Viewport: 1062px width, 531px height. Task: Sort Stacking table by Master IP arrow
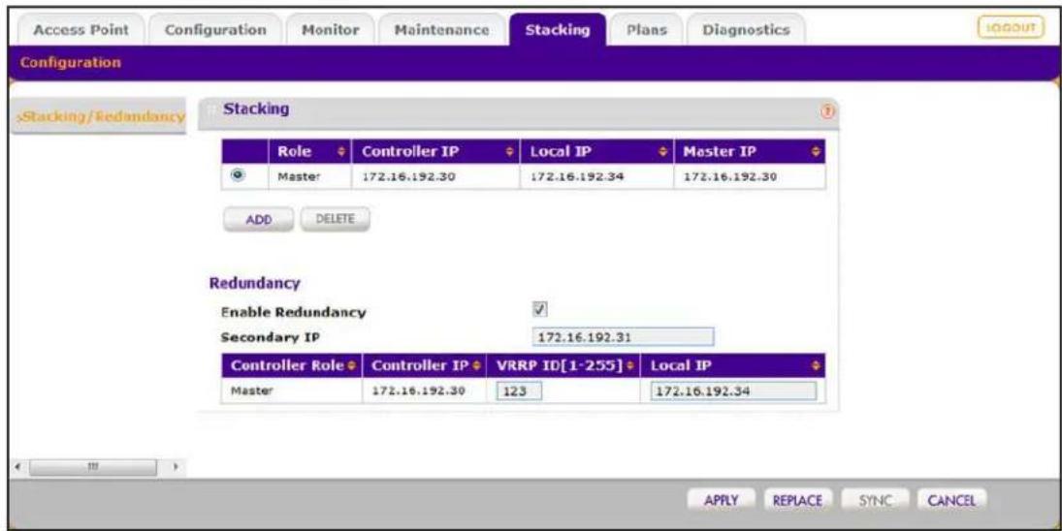click(x=817, y=152)
